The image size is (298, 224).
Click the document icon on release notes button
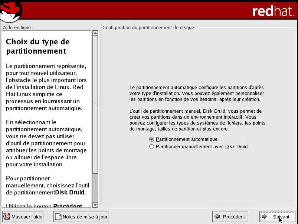58,217
